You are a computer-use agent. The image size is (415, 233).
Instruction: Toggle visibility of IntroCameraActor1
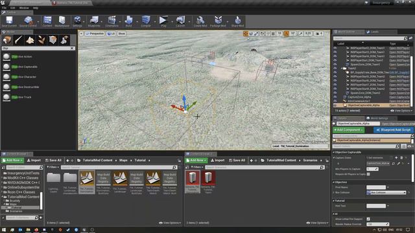click(335, 101)
